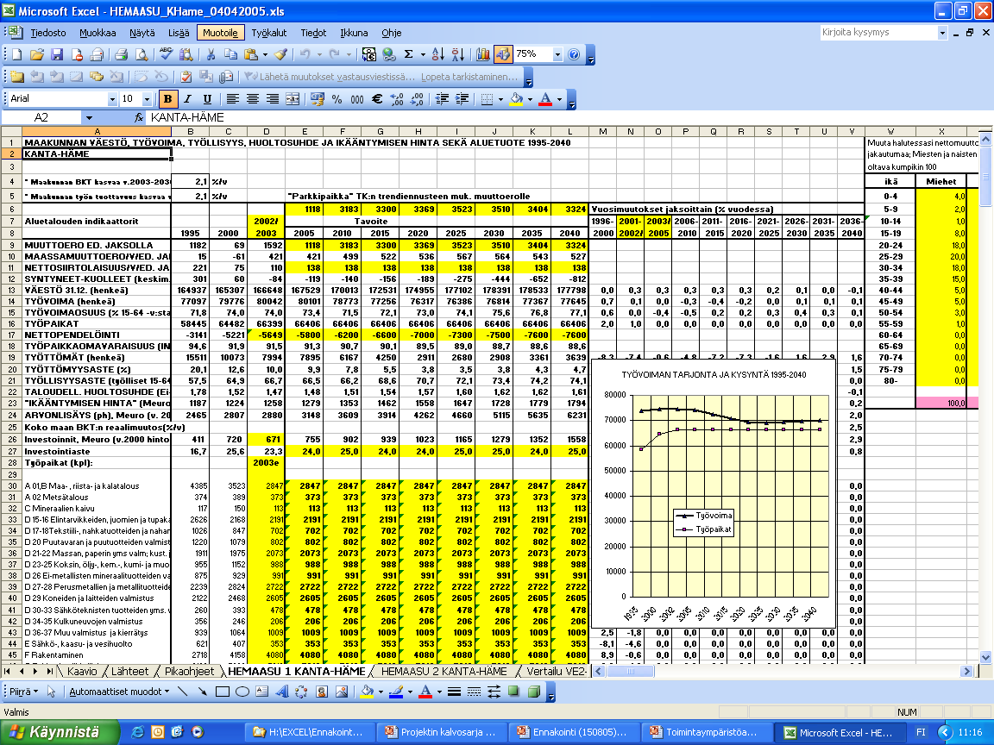This screenshot has width=994, height=745.
Task: Toggle Bold formatting
Action: point(167,99)
